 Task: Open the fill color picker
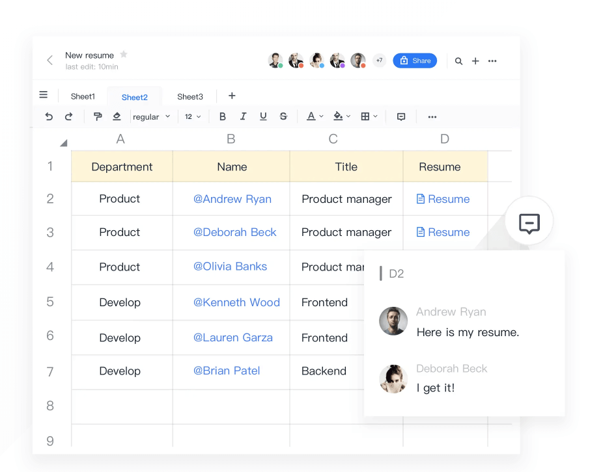point(341,116)
